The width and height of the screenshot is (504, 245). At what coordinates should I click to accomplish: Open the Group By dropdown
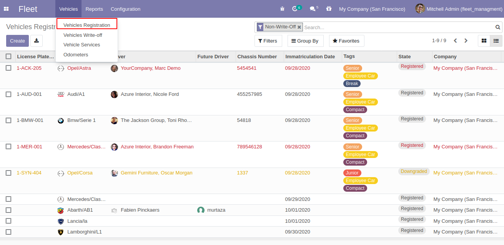[305, 41]
